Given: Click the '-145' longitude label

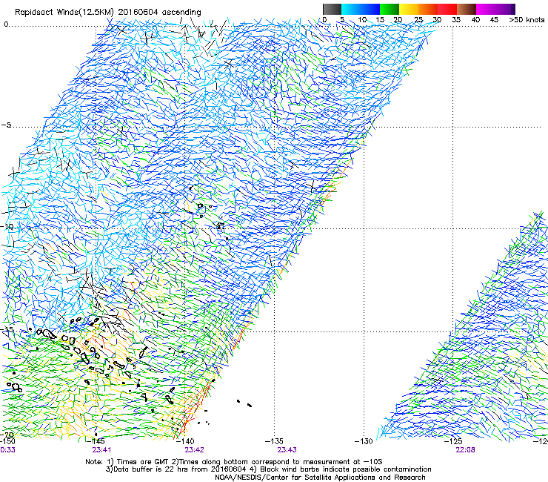Looking at the screenshot, I should pyautogui.click(x=96, y=441).
